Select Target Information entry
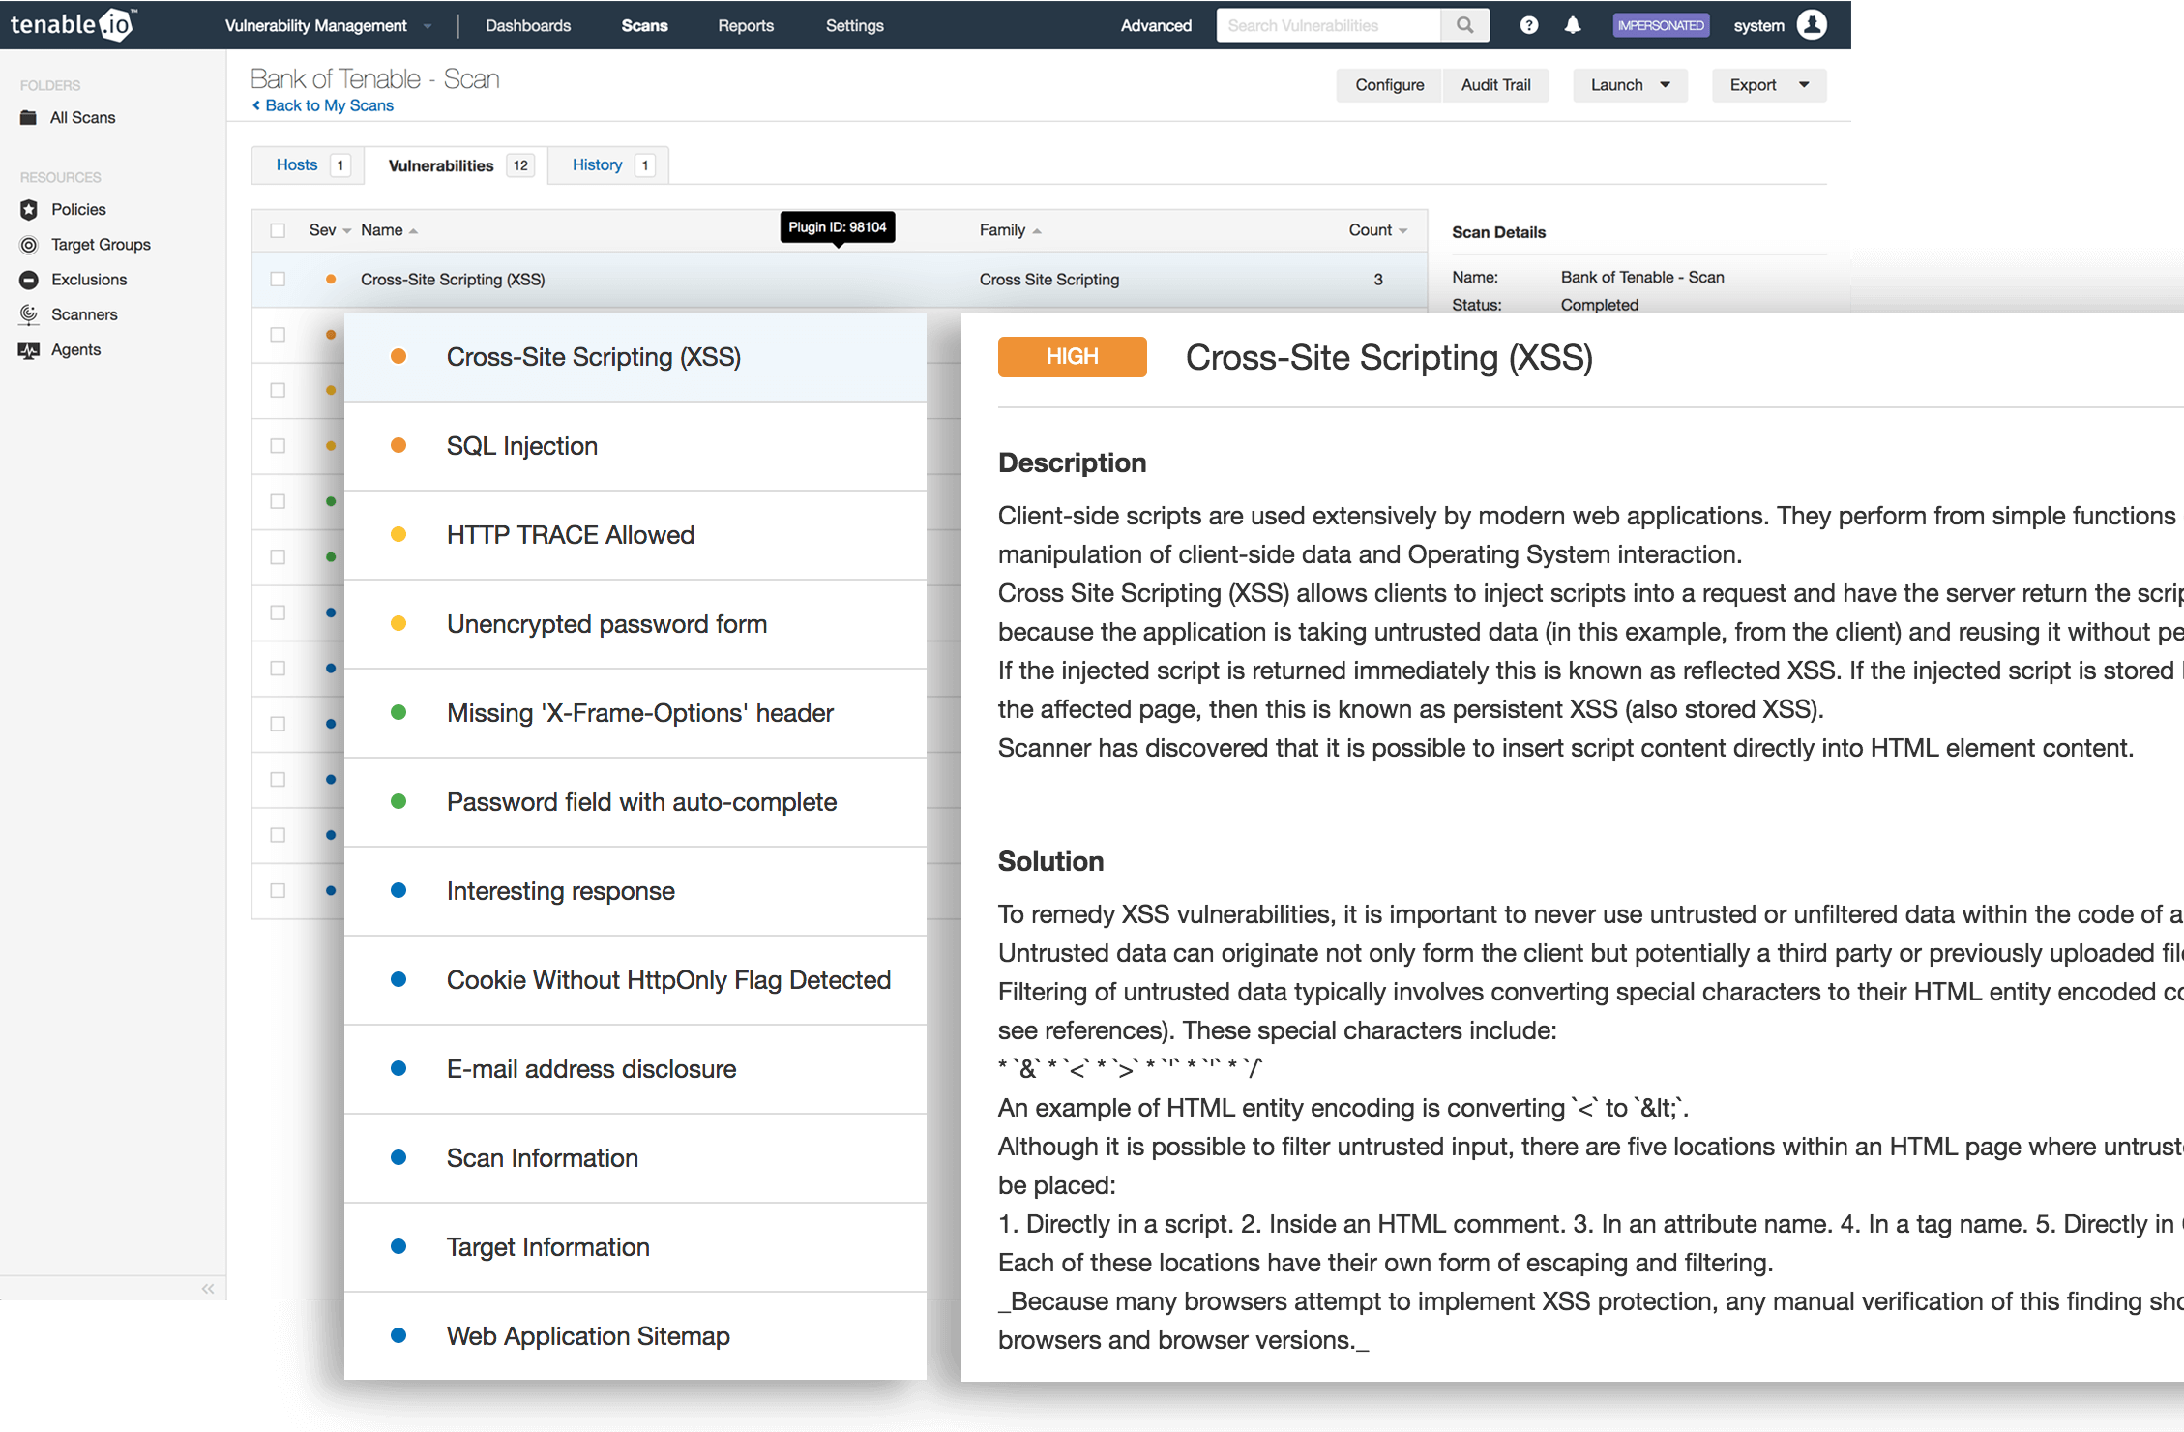 (635, 1247)
